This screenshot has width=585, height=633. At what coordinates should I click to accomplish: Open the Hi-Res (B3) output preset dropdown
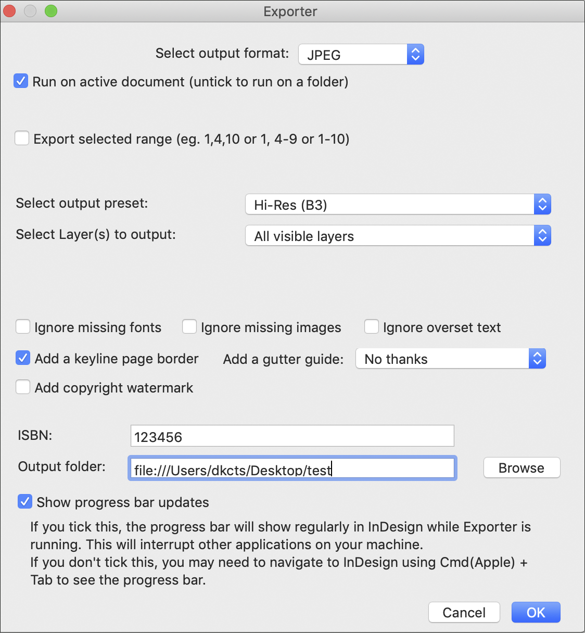(x=398, y=205)
